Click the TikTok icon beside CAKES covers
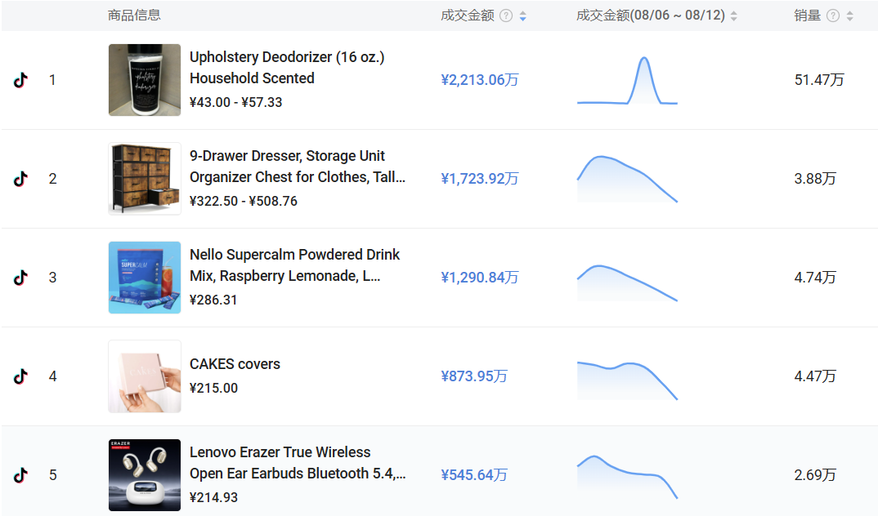This screenshot has height=516, width=878. [x=20, y=376]
